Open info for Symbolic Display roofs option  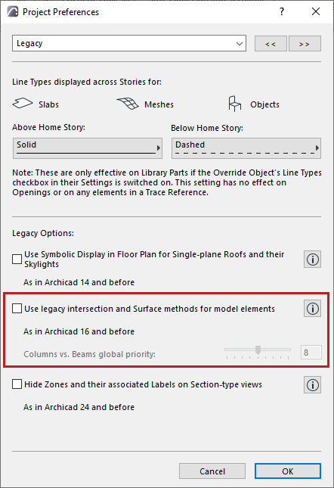(x=313, y=260)
